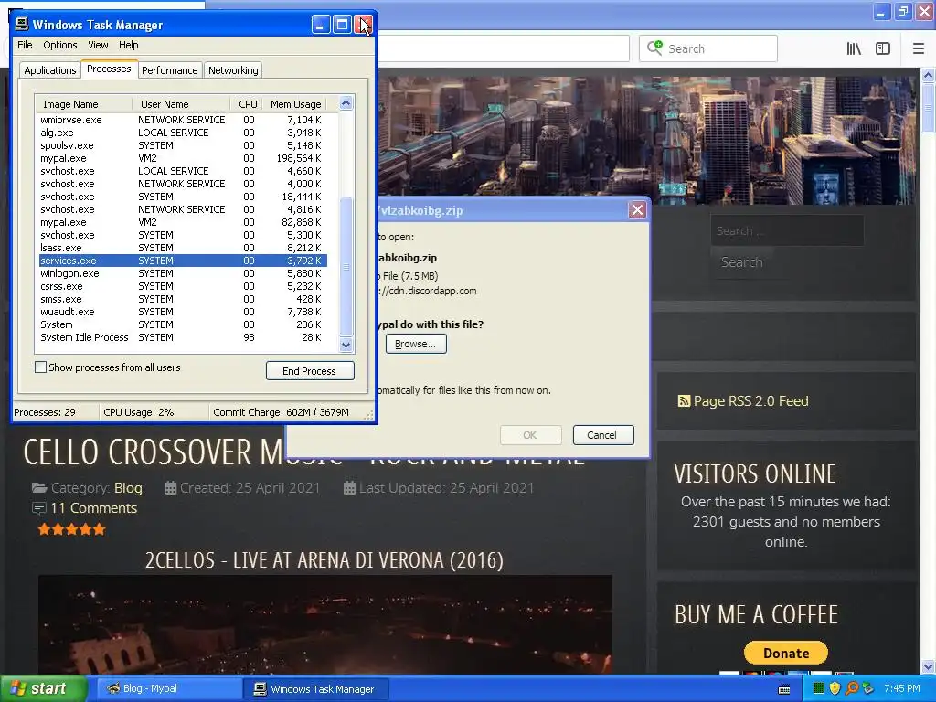Click the 2Cellos video thumbnail
Viewport: 936px width, 702px height.
pyautogui.click(x=325, y=624)
